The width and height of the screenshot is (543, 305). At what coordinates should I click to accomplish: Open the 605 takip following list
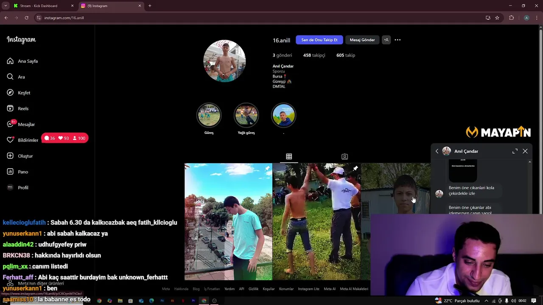346,55
